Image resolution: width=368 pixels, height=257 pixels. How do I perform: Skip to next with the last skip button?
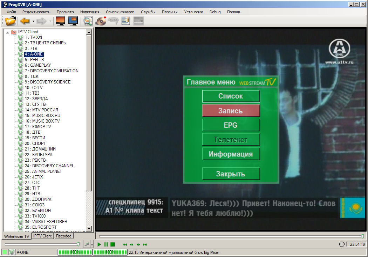145,245
